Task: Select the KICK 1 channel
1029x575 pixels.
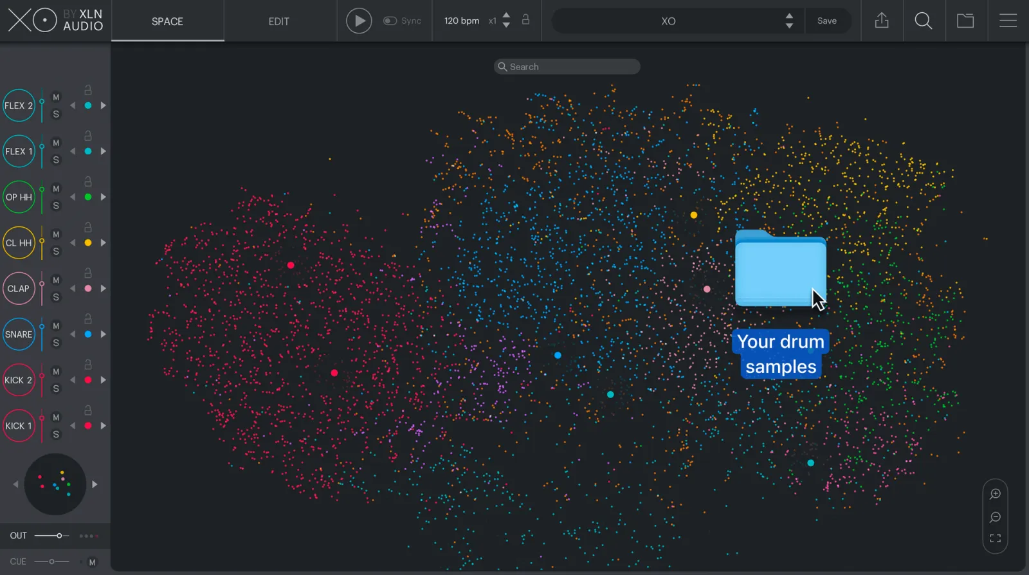Action: [x=19, y=426]
